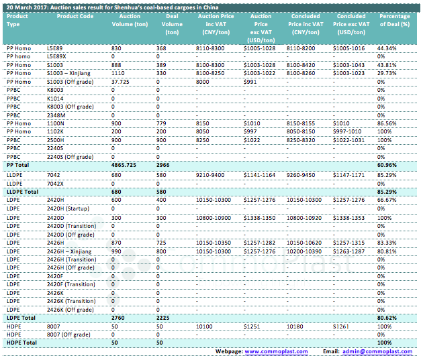Select the 2348M product code cell

pos(56,116)
